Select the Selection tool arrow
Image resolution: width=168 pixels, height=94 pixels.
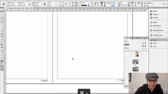click(2, 11)
